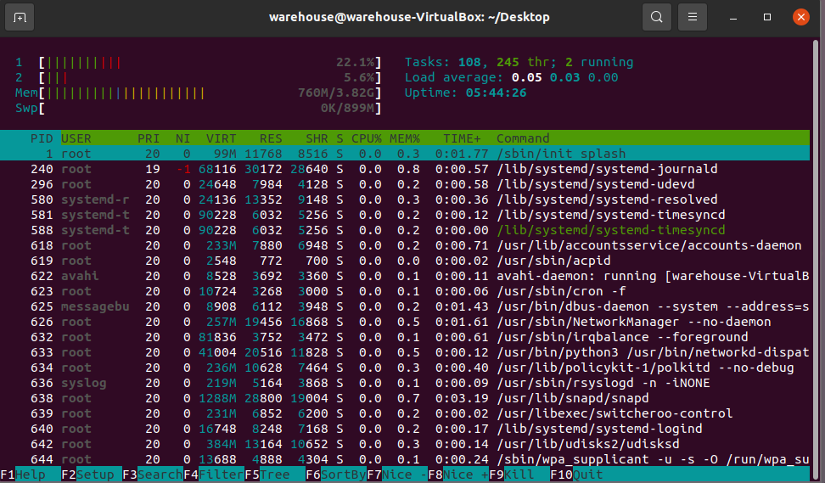Close the terminal with the red X
This screenshot has height=483, width=825.
point(800,17)
